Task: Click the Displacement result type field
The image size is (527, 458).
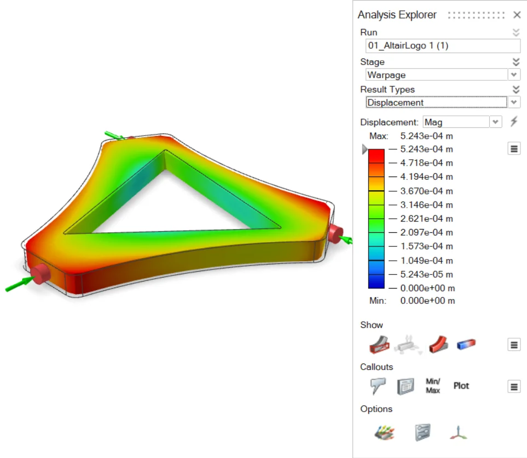Action: (436, 102)
